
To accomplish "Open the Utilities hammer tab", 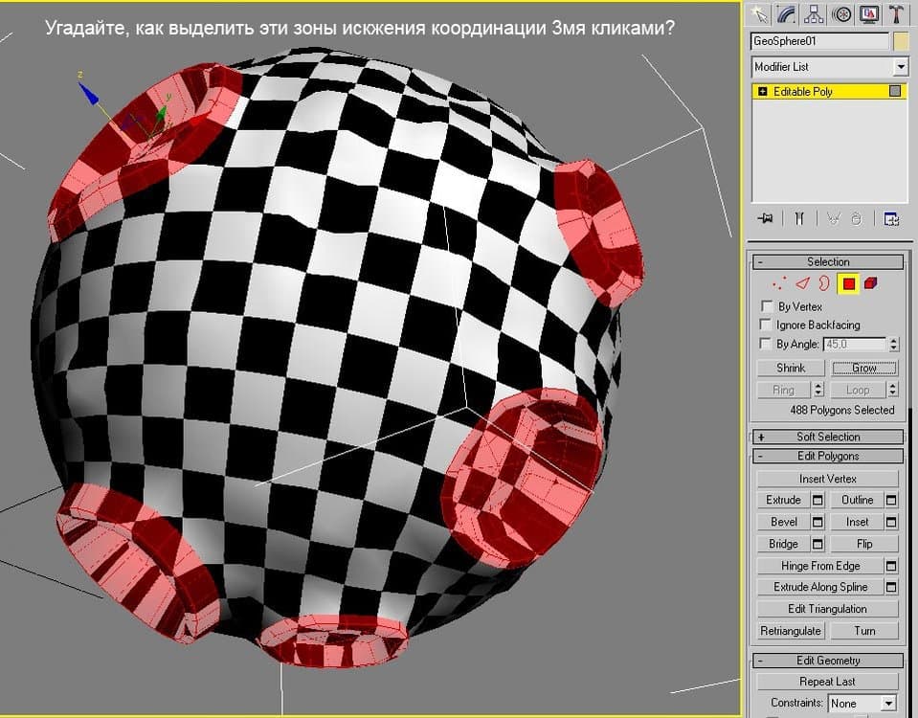I will point(897,13).
